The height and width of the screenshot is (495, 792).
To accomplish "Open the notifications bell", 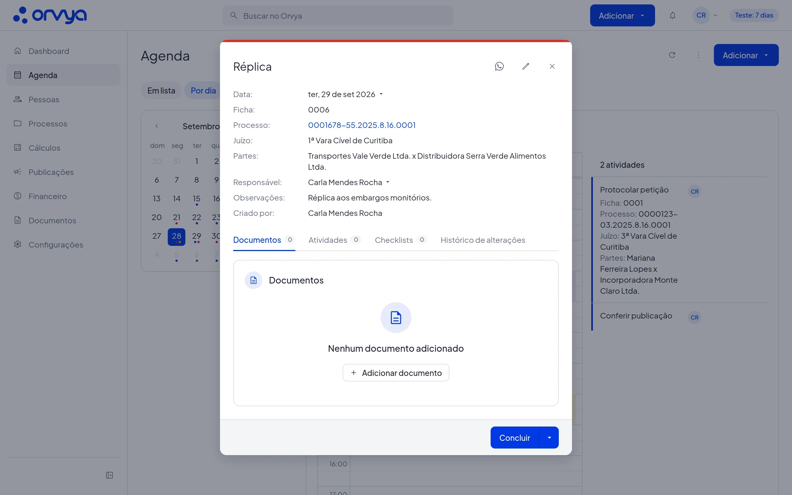I will [673, 15].
